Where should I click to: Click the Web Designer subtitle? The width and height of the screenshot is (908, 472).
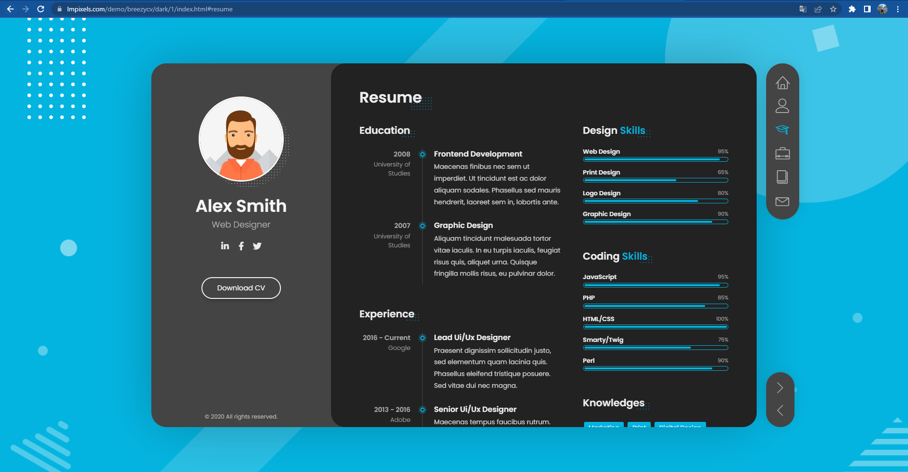click(241, 225)
